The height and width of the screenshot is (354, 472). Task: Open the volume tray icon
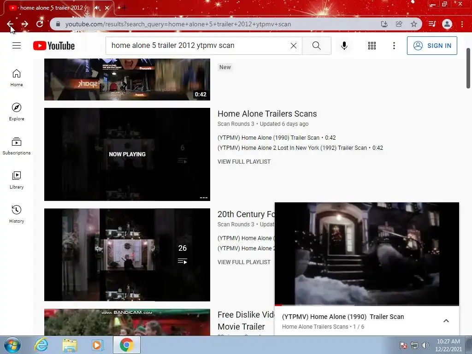[425, 345]
